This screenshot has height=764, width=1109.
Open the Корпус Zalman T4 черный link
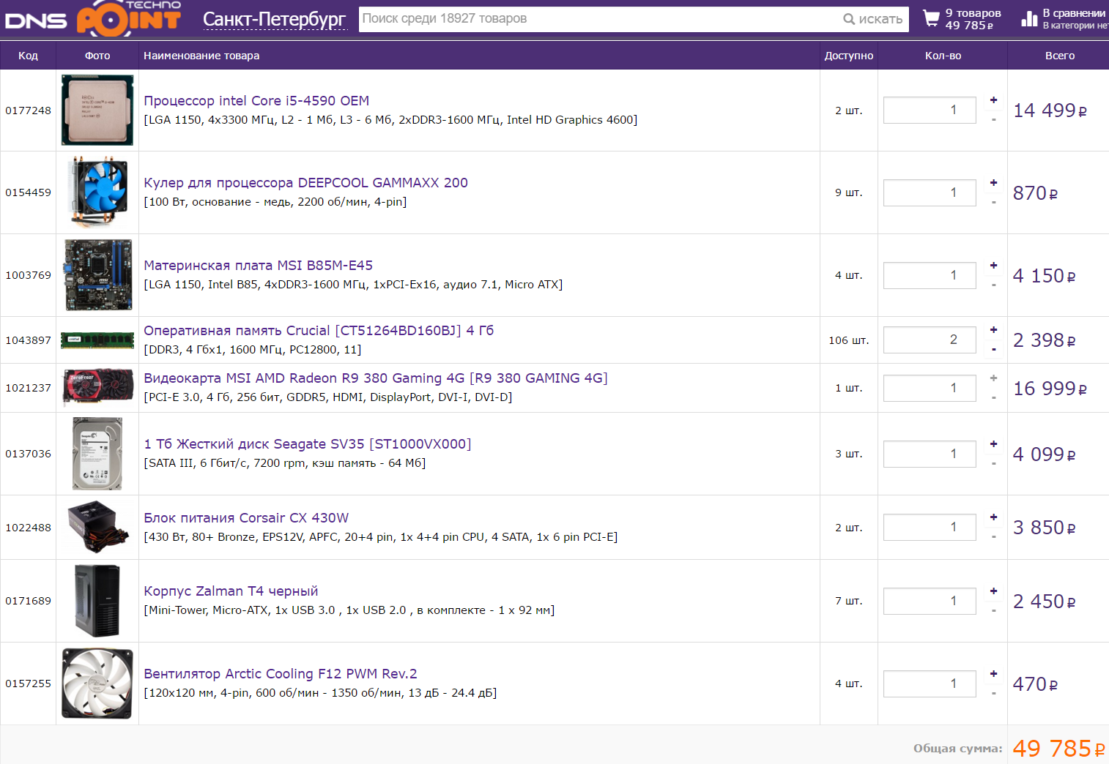point(231,591)
